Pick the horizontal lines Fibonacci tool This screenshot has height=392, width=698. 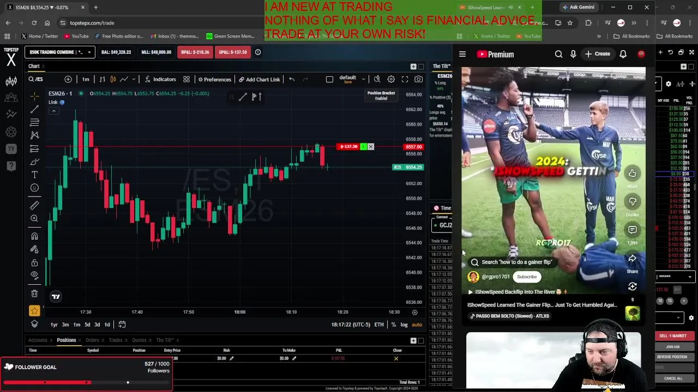click(x=34, y=122)
